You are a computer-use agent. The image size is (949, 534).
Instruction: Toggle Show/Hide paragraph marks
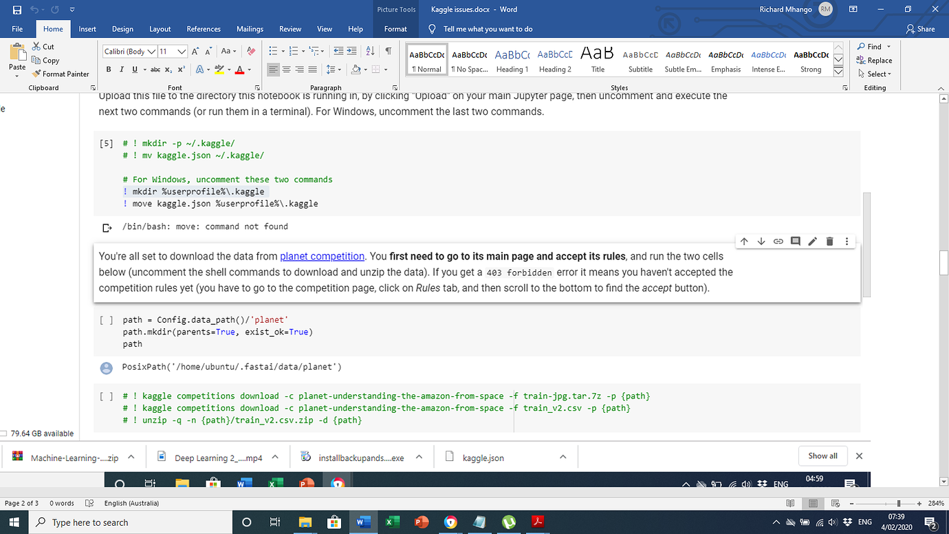tap(389, 51)
